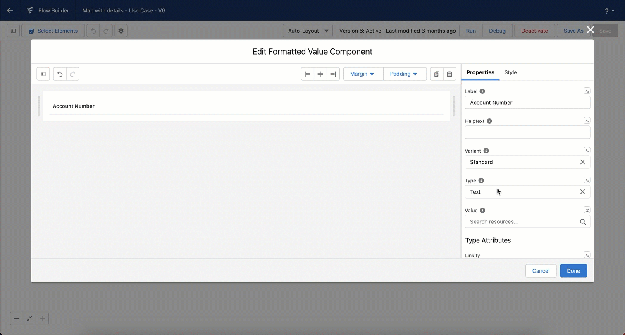Open the Margin dropdown
The width and height of the screenshot is (625, 335).
[363, 74]
